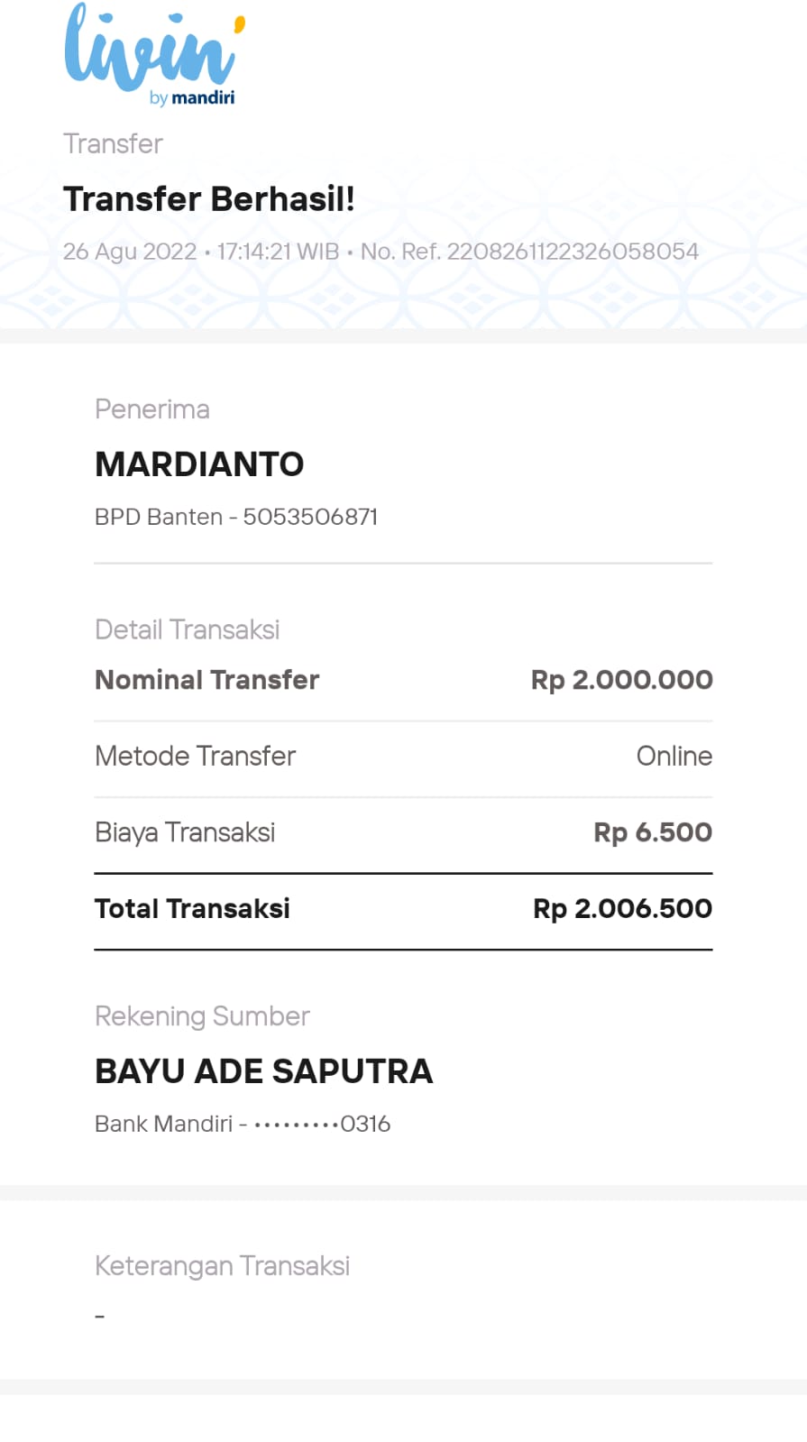Tap the recipient name MARDIANTO
This screenshot has height=1442, width=807.
[199, 464]
